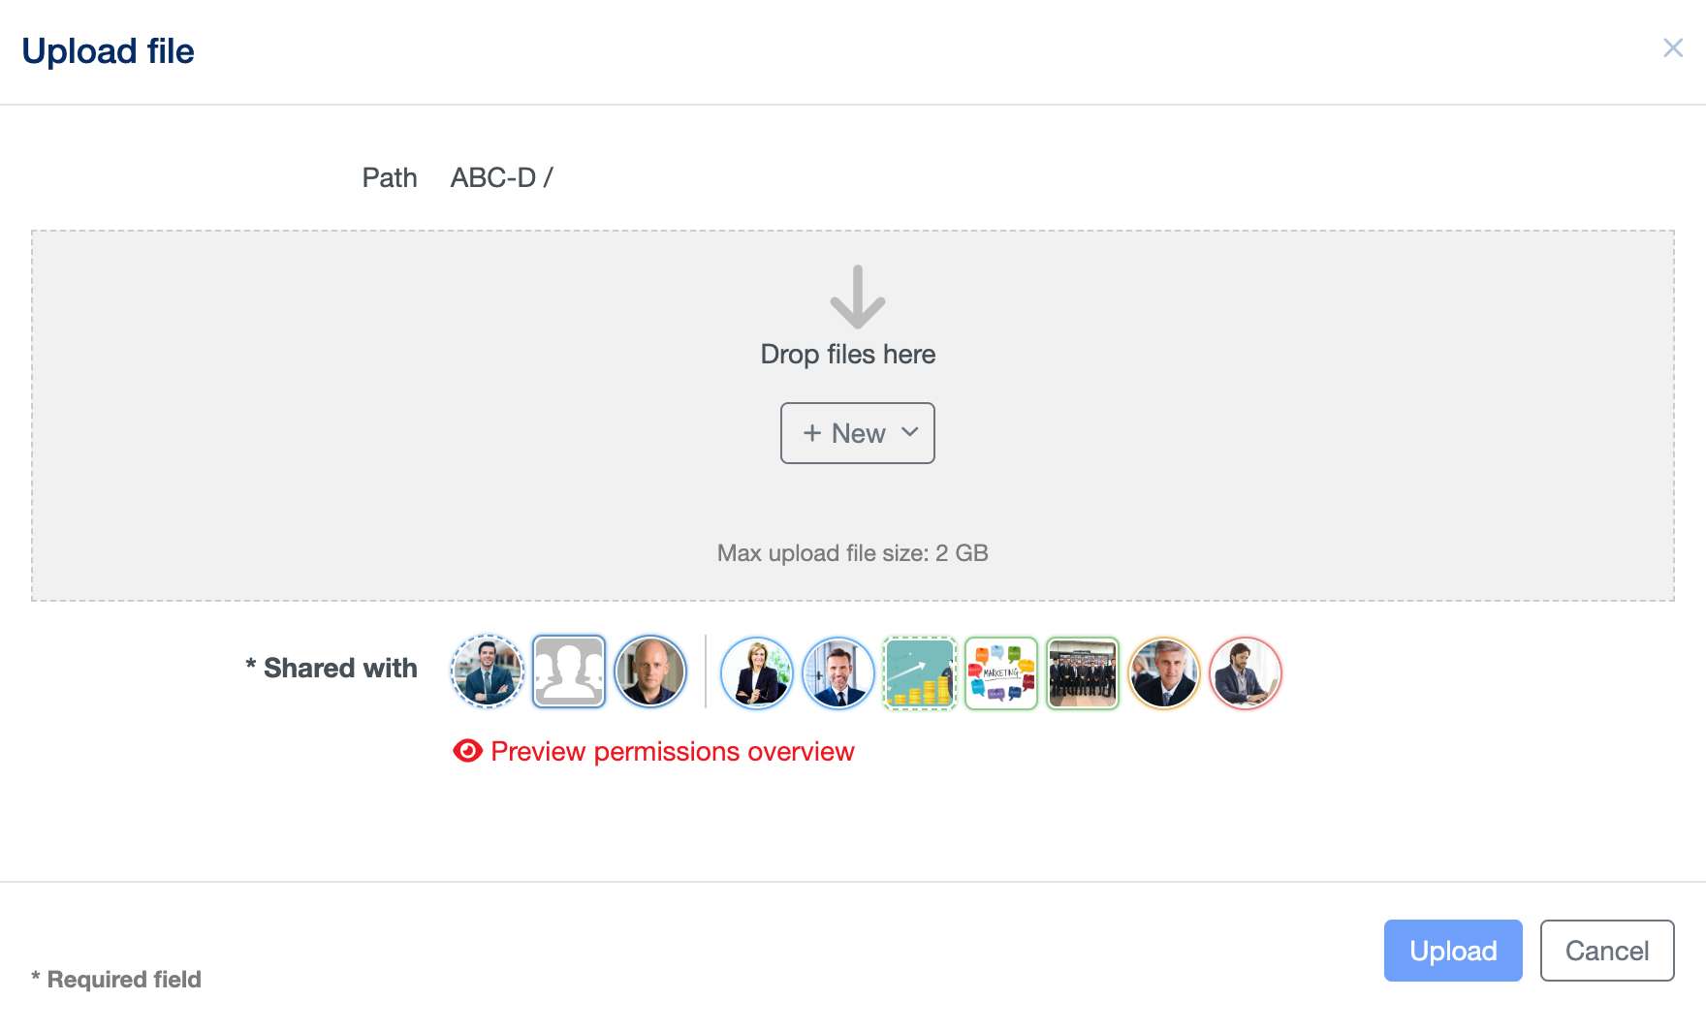Image resolution: width=1706 pixels, height=1031 pixels.
Task: Select the Marketing group share avatar
Action: [1001, 672]
